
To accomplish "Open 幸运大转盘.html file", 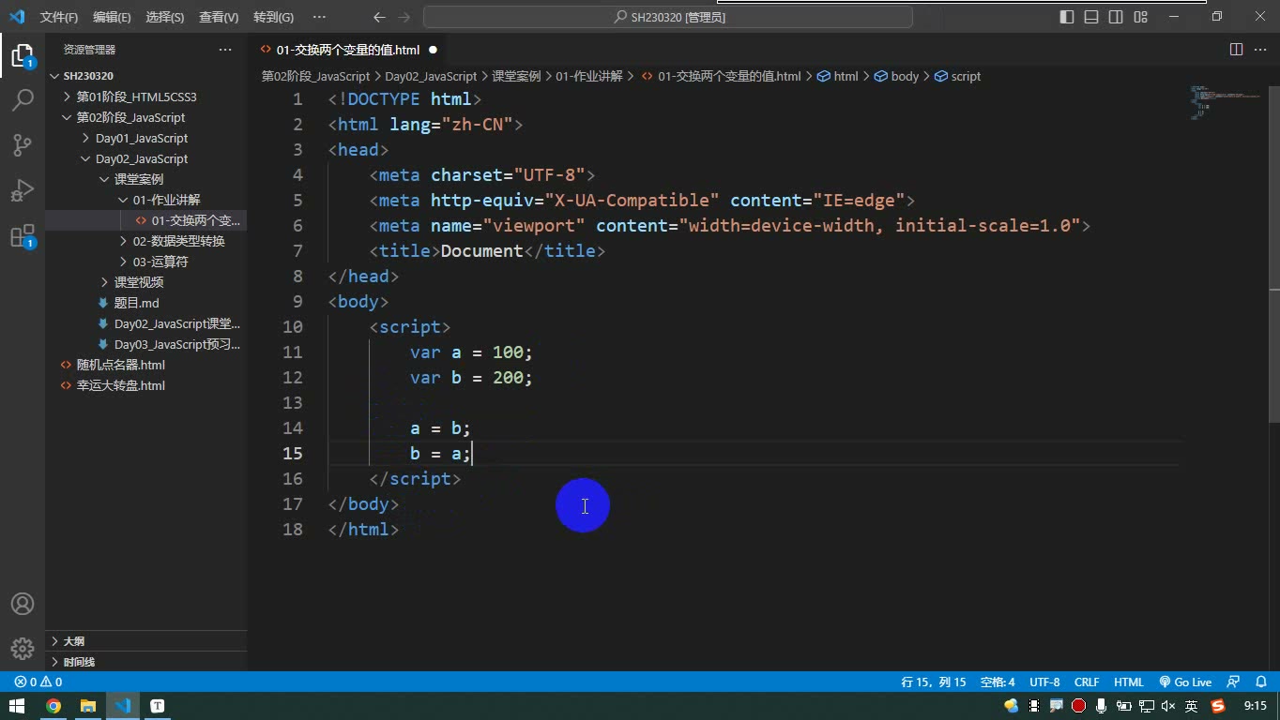I will click(120, 385).
